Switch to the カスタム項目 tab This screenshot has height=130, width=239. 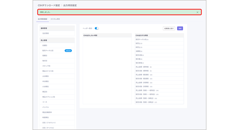55,19
